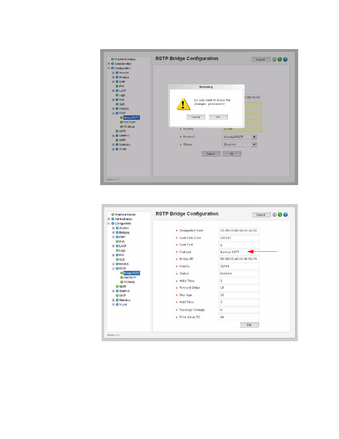Screen dimensions: 339x439
Task: Click the Hello Time field showing 2
Action: tap(239, 281)
